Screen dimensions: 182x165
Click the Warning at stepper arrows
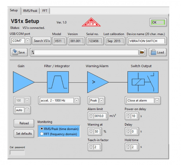click(x=91, y=131)
